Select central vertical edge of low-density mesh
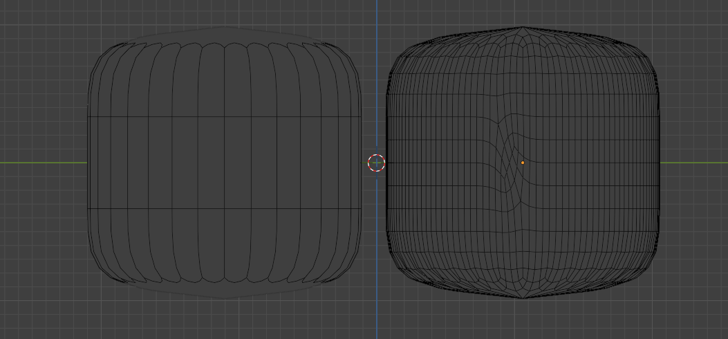Image resolution: width=728 pixels, height=339 pixels. pos(225,163)
